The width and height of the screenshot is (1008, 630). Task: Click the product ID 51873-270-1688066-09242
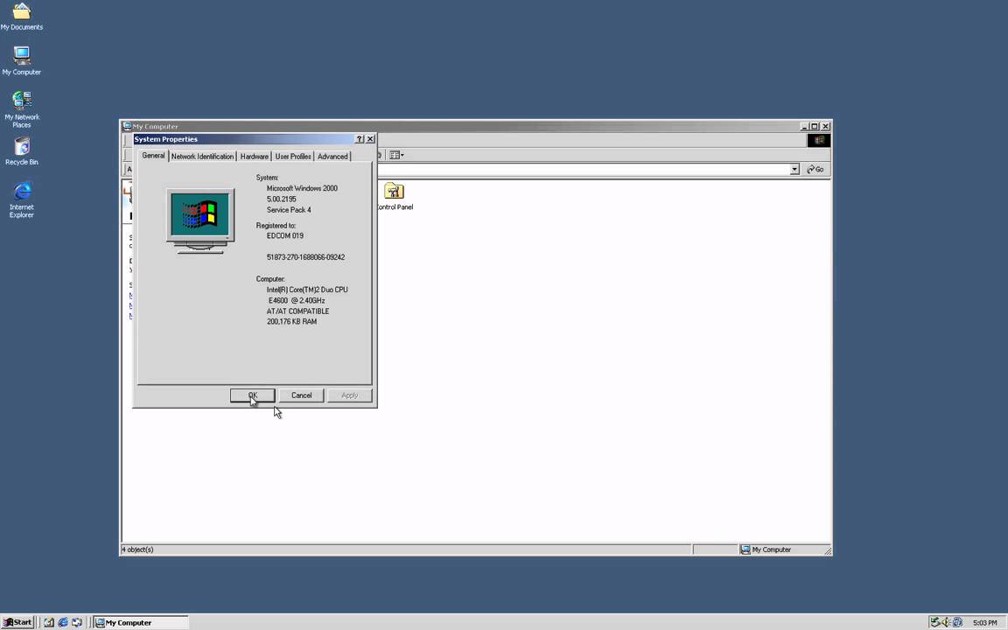pos(305,257)
